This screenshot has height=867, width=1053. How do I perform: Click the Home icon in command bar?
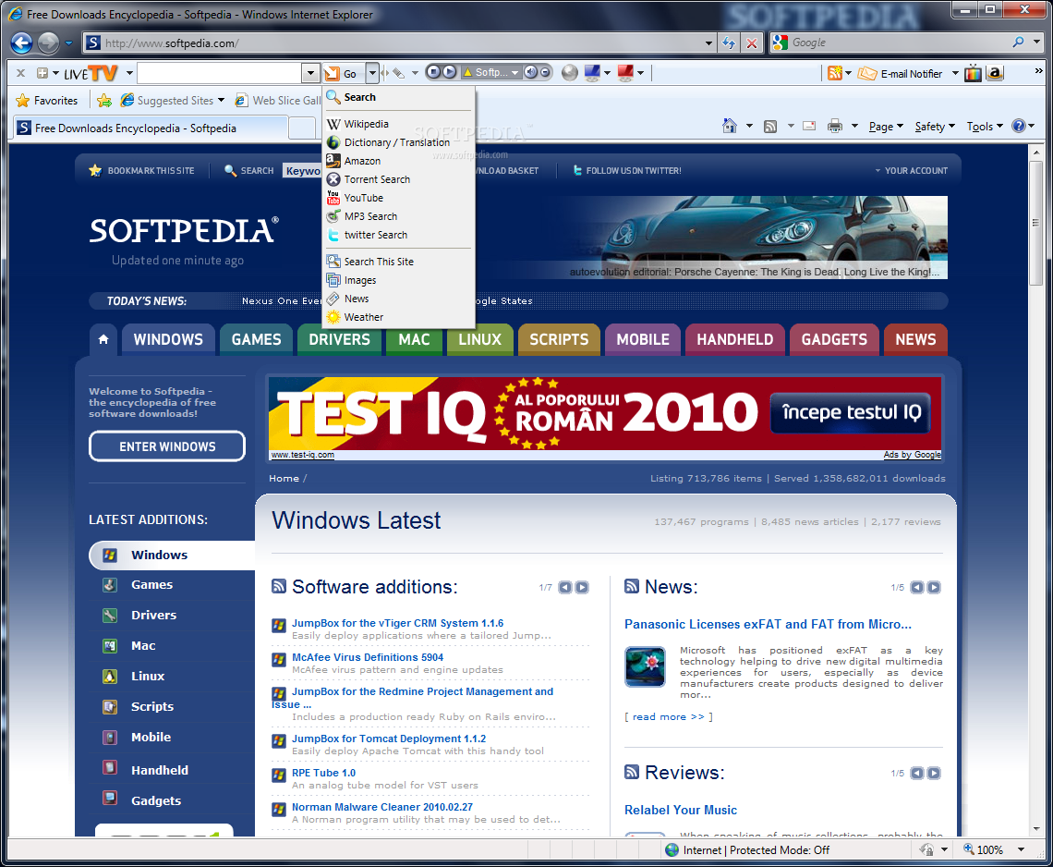[x=730, y=126]
